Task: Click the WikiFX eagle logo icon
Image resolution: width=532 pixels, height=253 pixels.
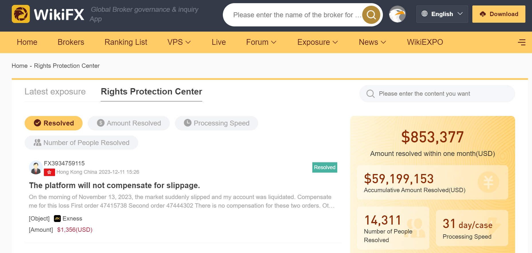Action: [21, 14]
